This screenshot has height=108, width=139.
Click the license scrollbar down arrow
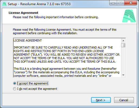tap(123, 75)
